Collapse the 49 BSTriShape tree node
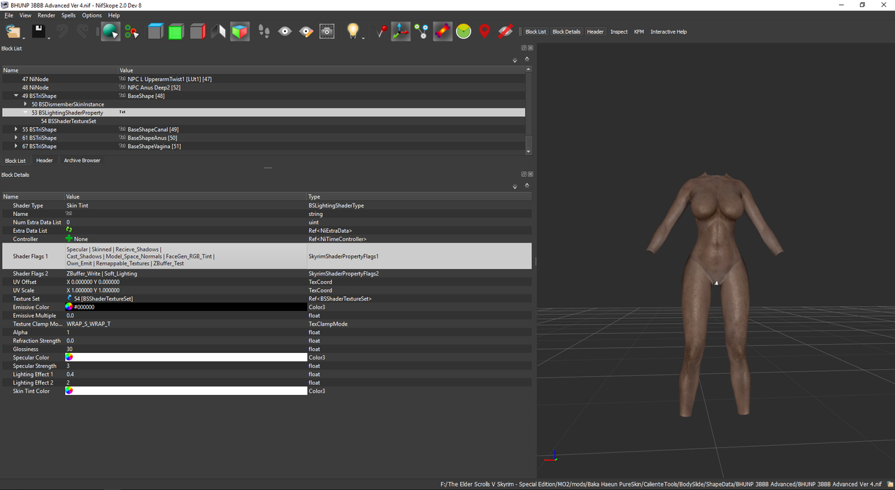Viewport: 895px width, 490px height. click(16, 96)
